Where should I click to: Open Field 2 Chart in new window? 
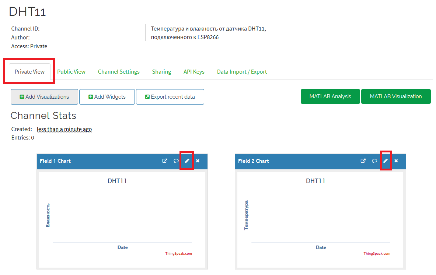point(363,161)
